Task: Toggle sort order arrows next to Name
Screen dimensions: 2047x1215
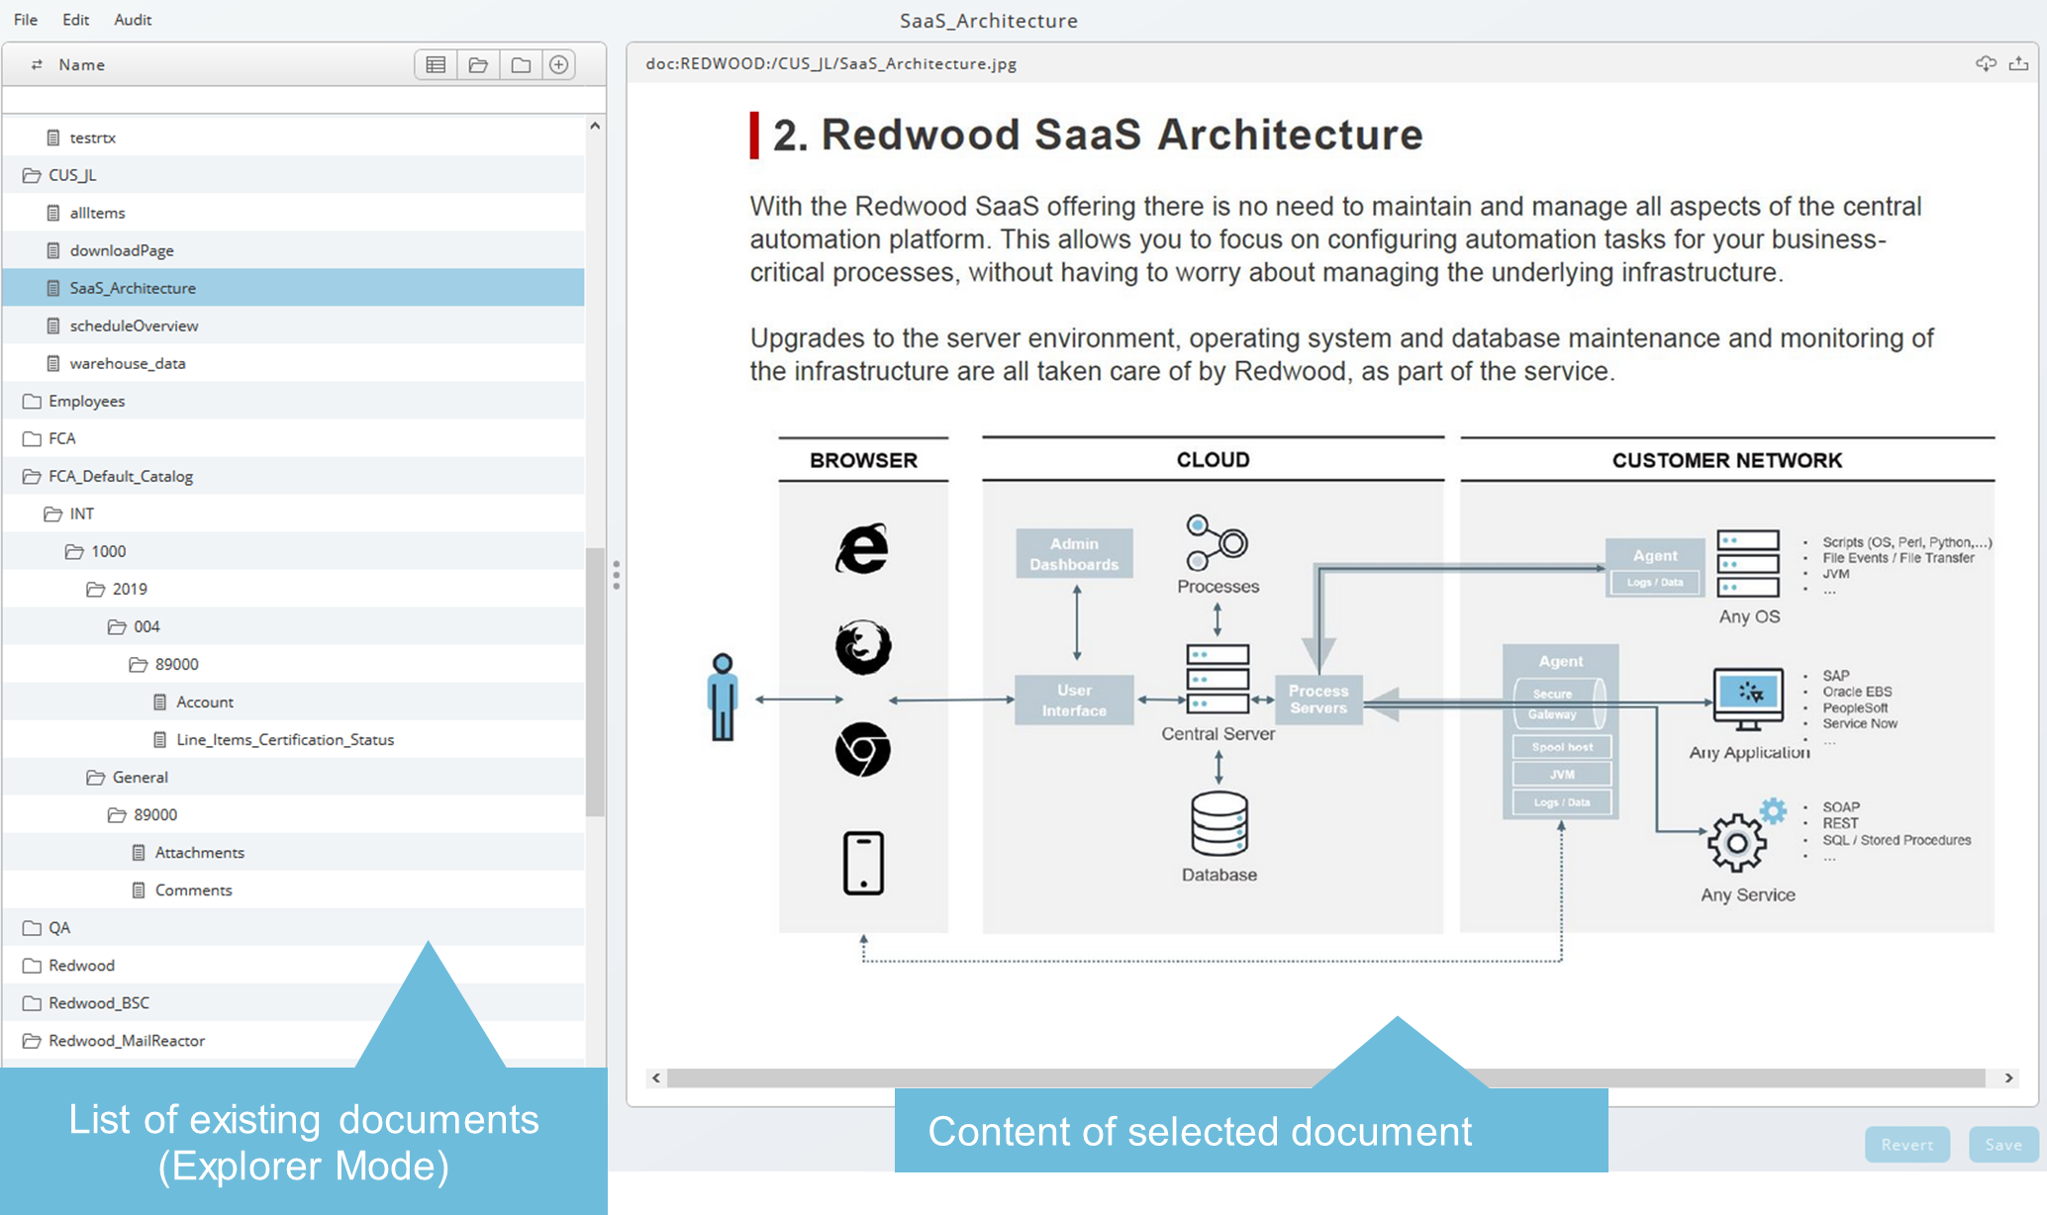Action: [37, 65]
